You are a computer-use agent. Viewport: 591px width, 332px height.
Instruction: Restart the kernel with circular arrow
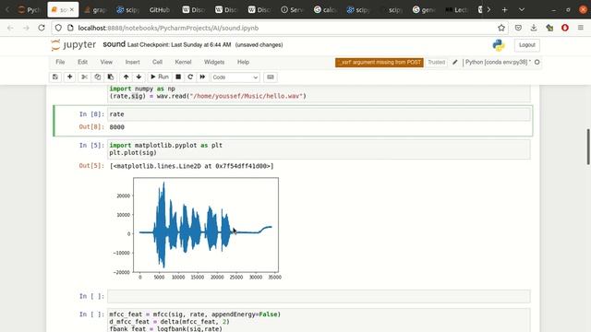point(190,77)
